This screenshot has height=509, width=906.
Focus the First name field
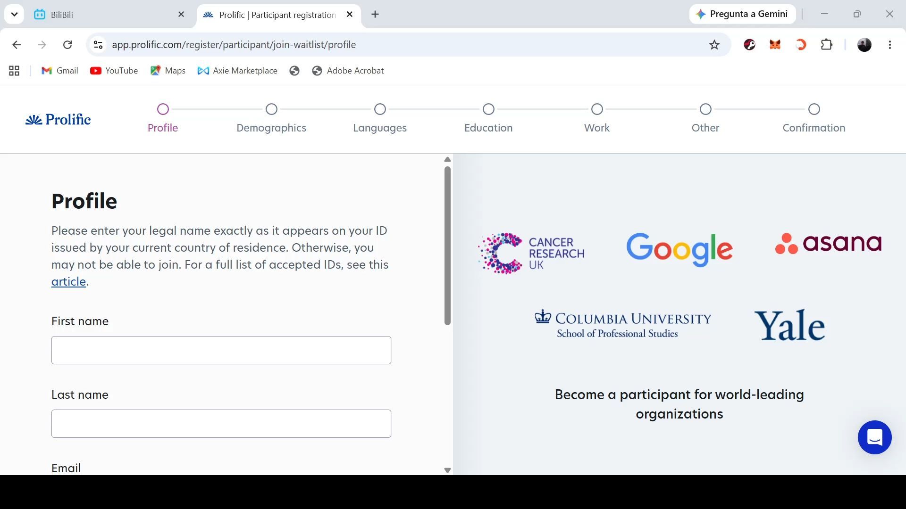[221, 350]
